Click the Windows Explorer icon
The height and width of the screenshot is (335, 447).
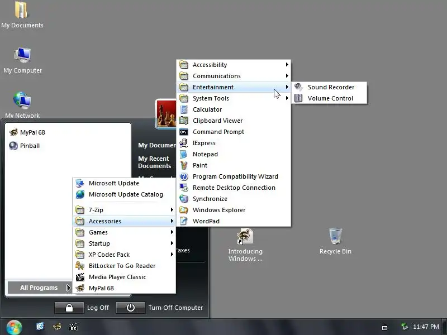(184, 210)
